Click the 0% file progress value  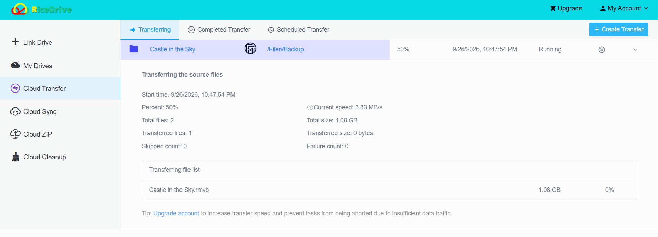pyautogui.click(x=609, y=190)
